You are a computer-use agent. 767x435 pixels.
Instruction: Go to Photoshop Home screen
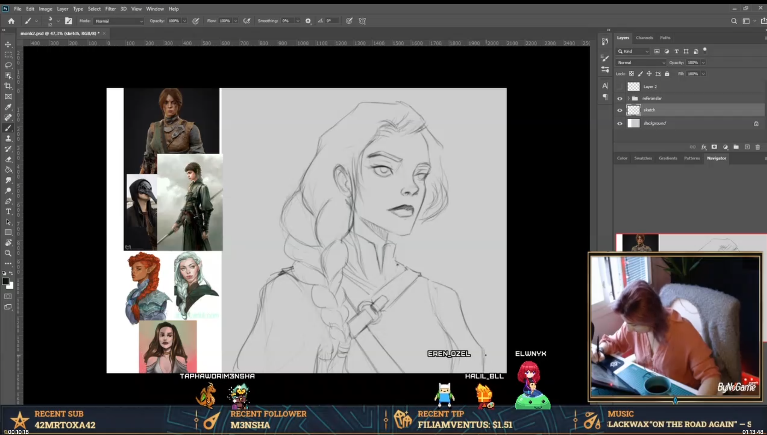point(11,21)
